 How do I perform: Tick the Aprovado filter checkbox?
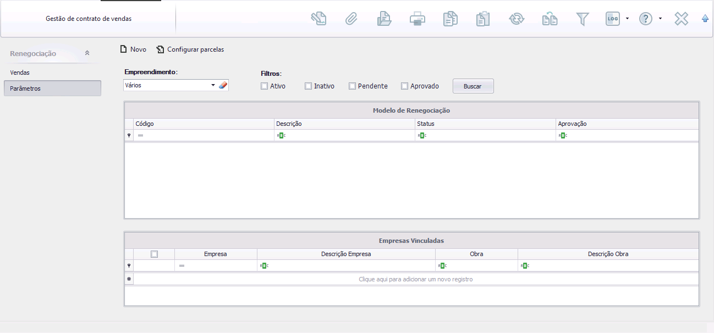404,86
